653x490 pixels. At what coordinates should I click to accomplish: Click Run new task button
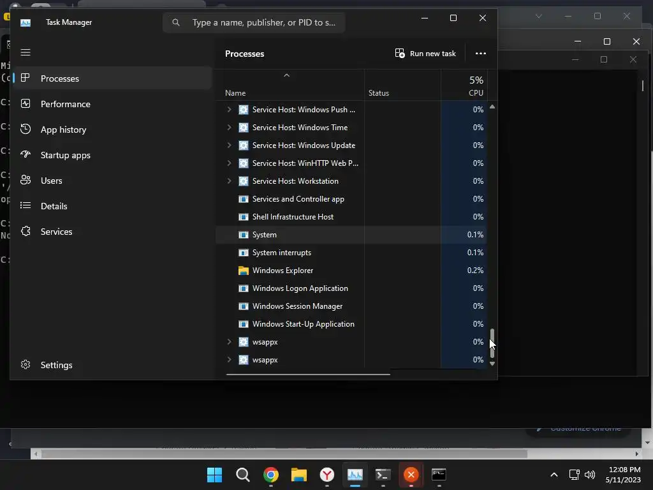pyautogui.click(x=425, y=54)
